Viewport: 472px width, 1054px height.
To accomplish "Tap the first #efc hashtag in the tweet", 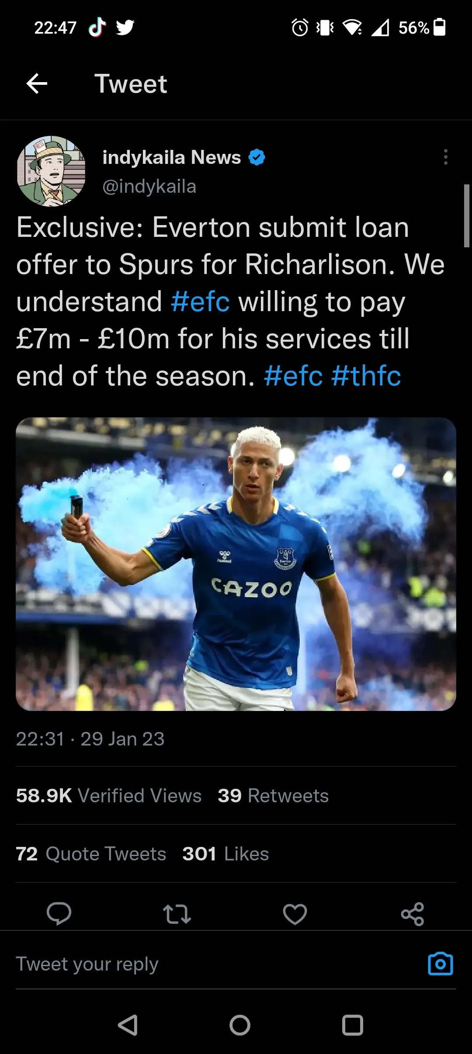I will pos(200,302).
